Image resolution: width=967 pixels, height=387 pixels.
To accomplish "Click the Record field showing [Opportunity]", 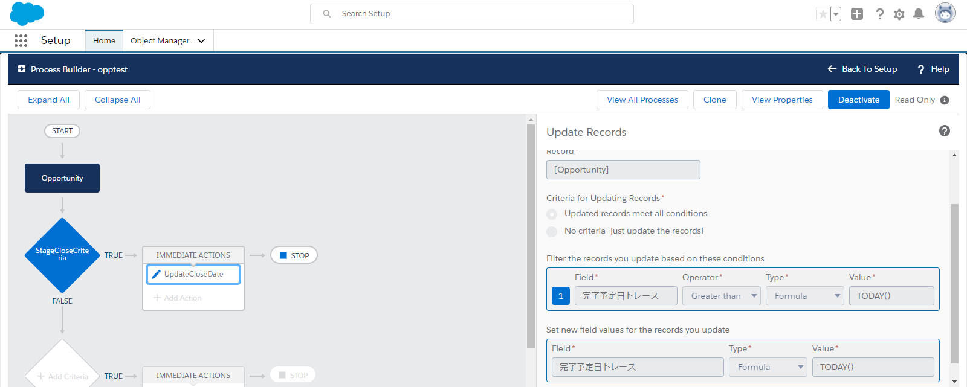I will [x=623, y=170].
